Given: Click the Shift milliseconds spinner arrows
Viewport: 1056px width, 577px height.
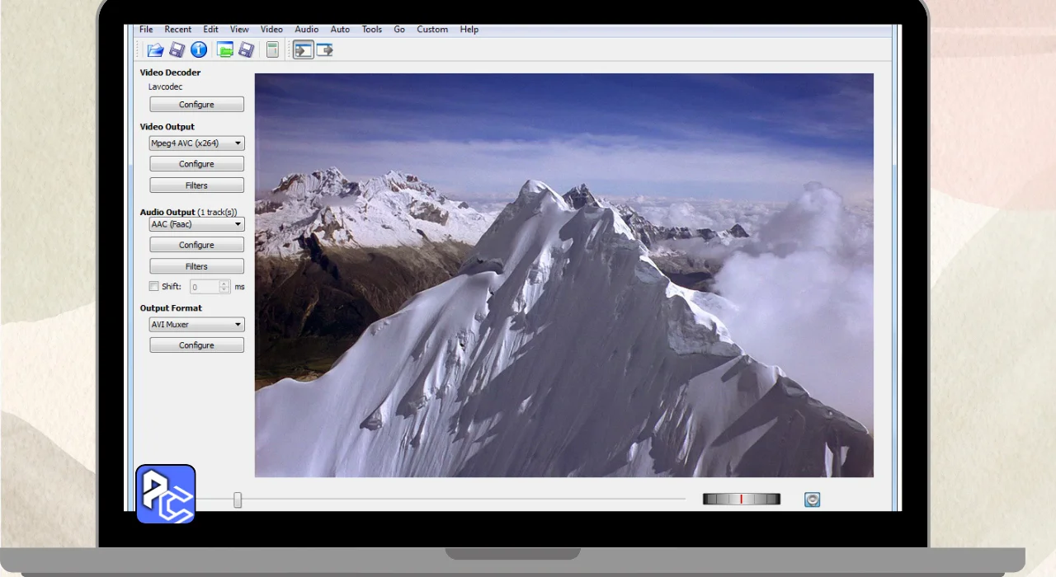Looking at the screenshot, I should pyautogui.click(x=224, y=287).
